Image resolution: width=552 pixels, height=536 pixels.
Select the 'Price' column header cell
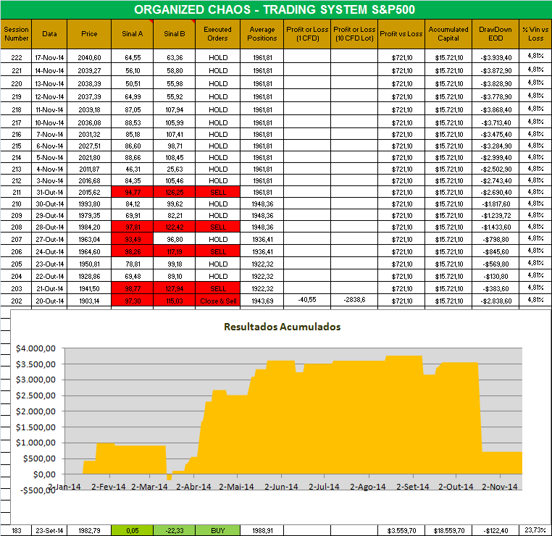(89, 34)
